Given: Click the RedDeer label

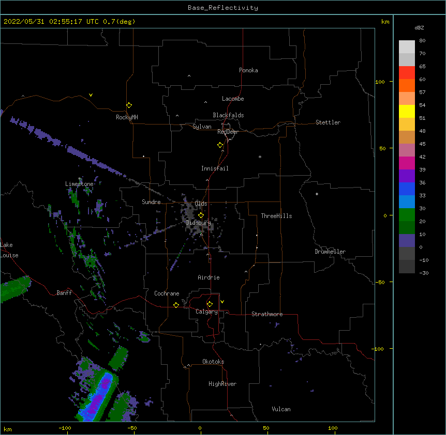Looking at the screenshot, I should [228, 132].
